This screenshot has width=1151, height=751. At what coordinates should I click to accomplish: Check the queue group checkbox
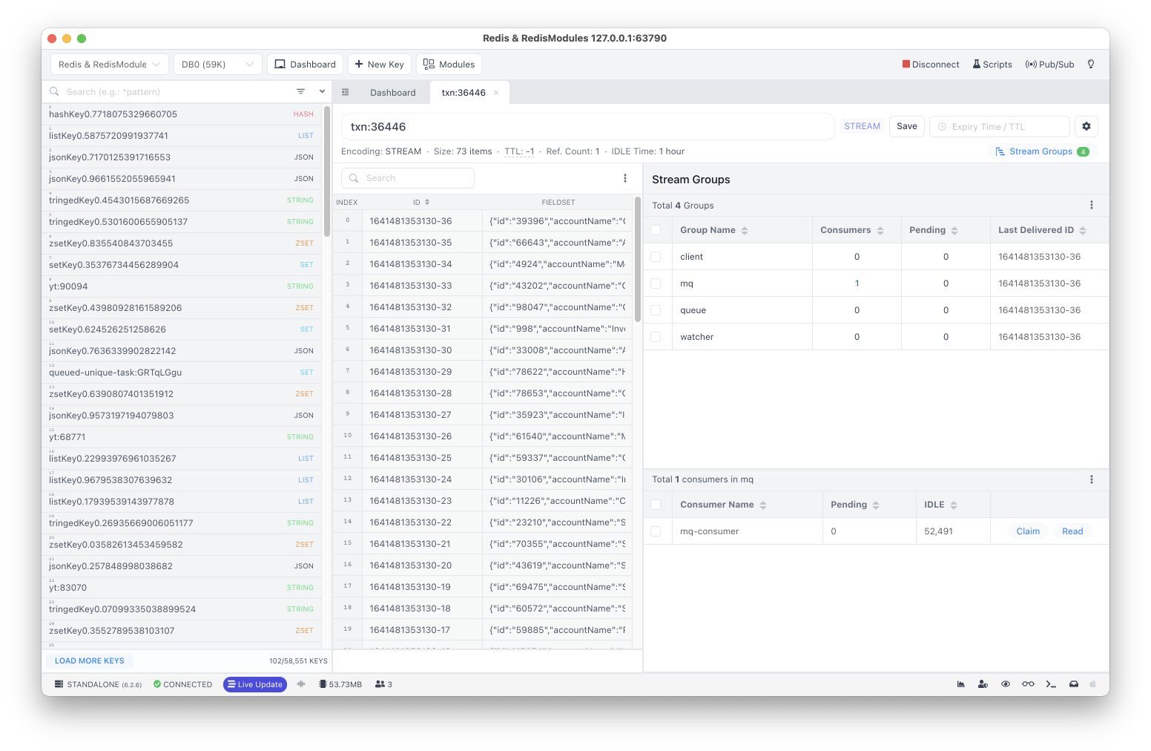tap(656, 310)
